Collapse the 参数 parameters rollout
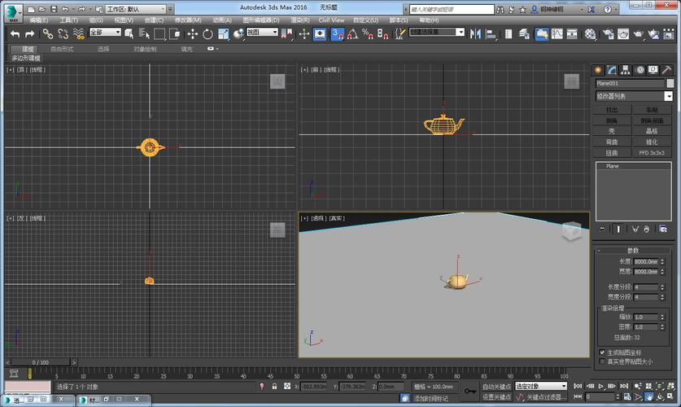This screenshot has width=681, height=407. (633, 250)
